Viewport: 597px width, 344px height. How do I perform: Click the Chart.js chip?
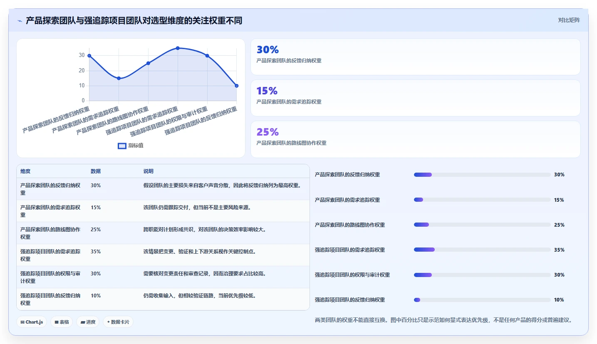[32, 322]
